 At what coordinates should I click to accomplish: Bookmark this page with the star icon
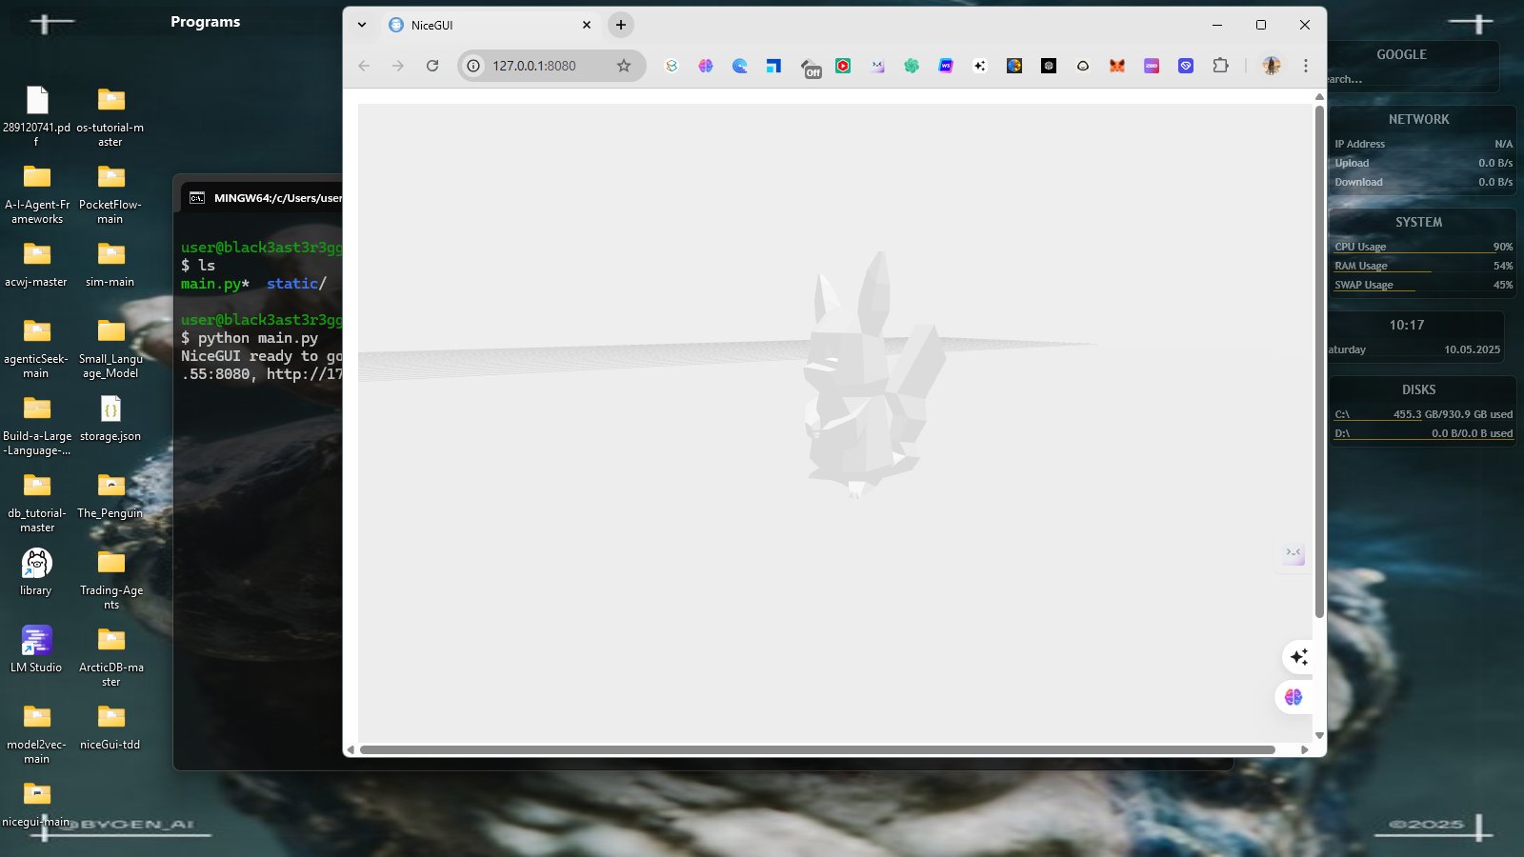[x=624, y=66]
